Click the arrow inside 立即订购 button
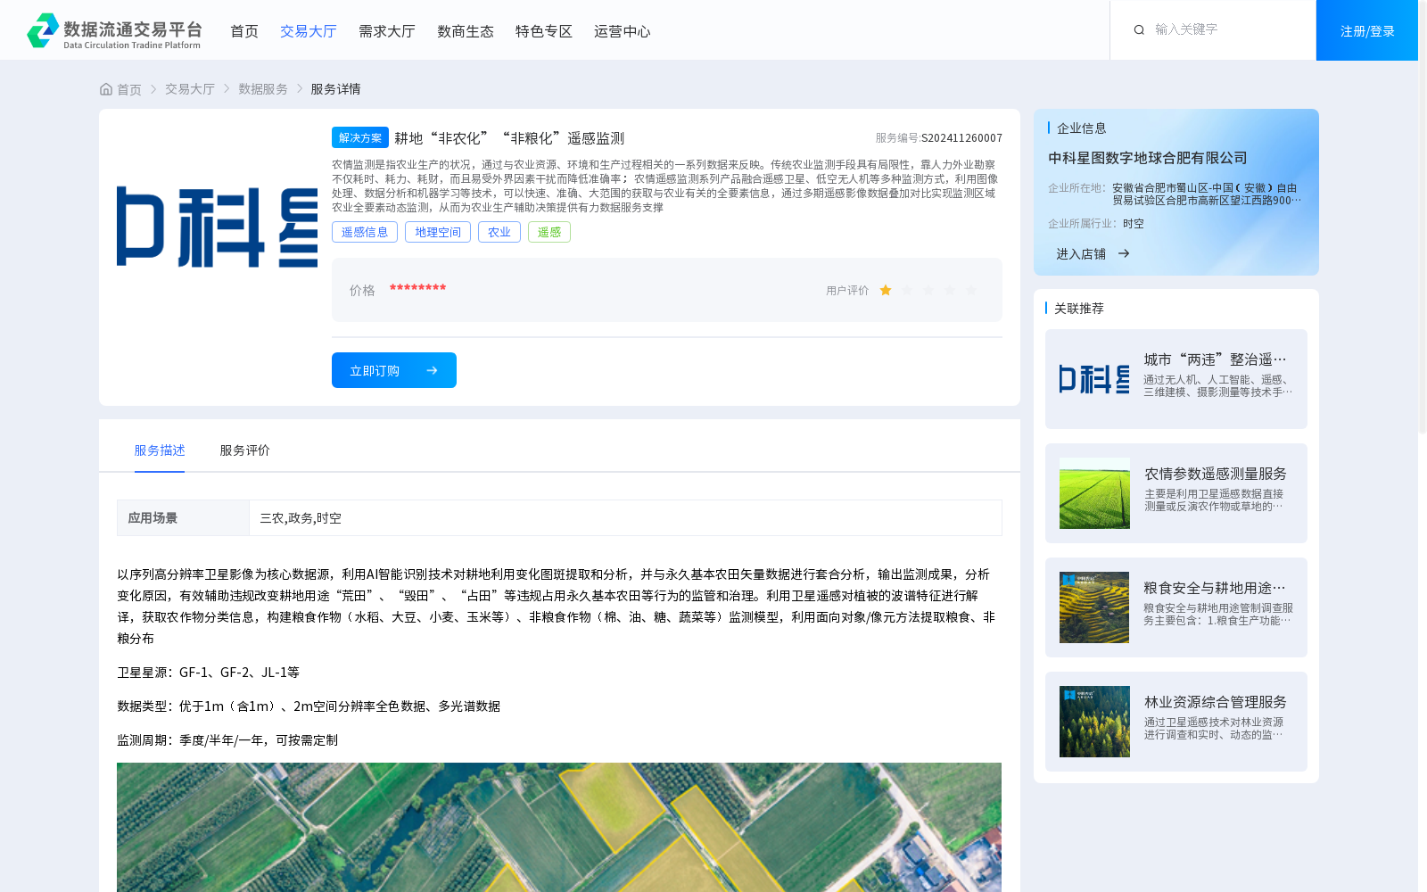The width and height of the screenshot is (1427, 892). point(432,370)
